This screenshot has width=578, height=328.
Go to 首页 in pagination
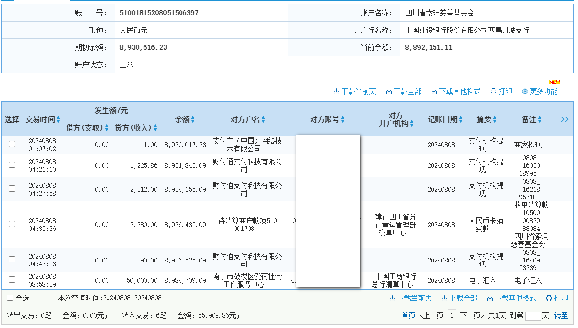click(408, 316)
